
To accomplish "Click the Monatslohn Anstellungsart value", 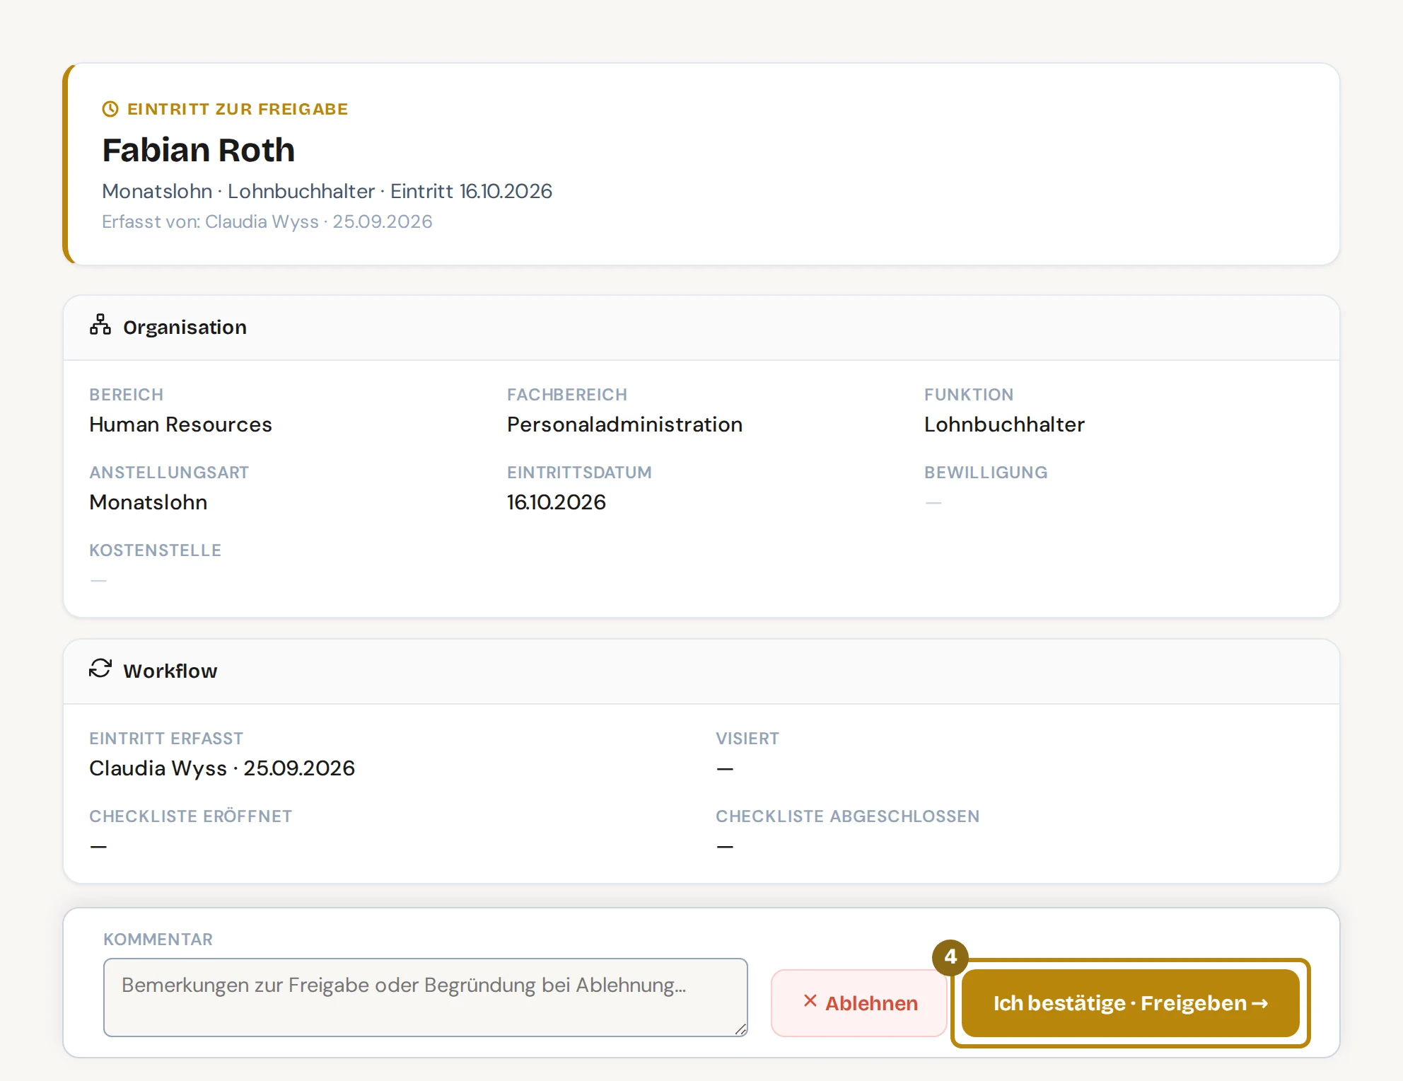I will point(149,502).
